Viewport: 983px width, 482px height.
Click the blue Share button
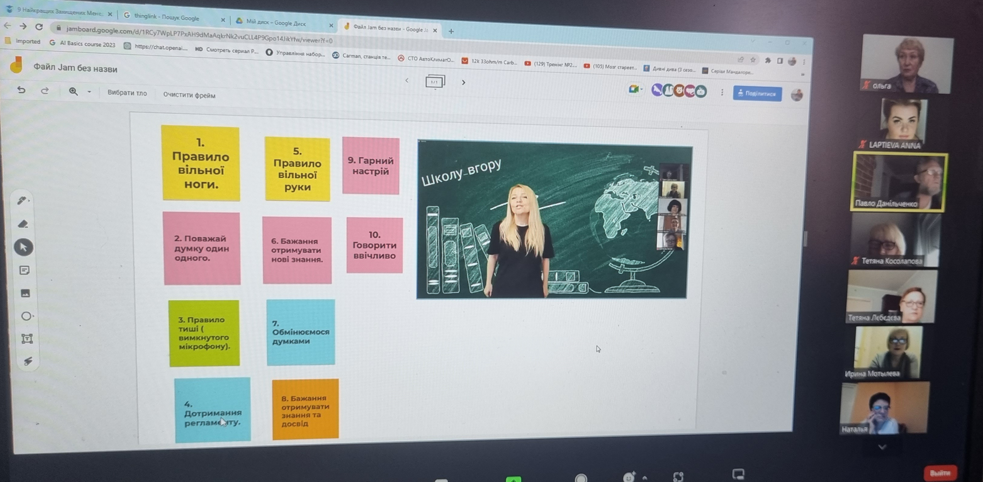click(x=757, y=93)
